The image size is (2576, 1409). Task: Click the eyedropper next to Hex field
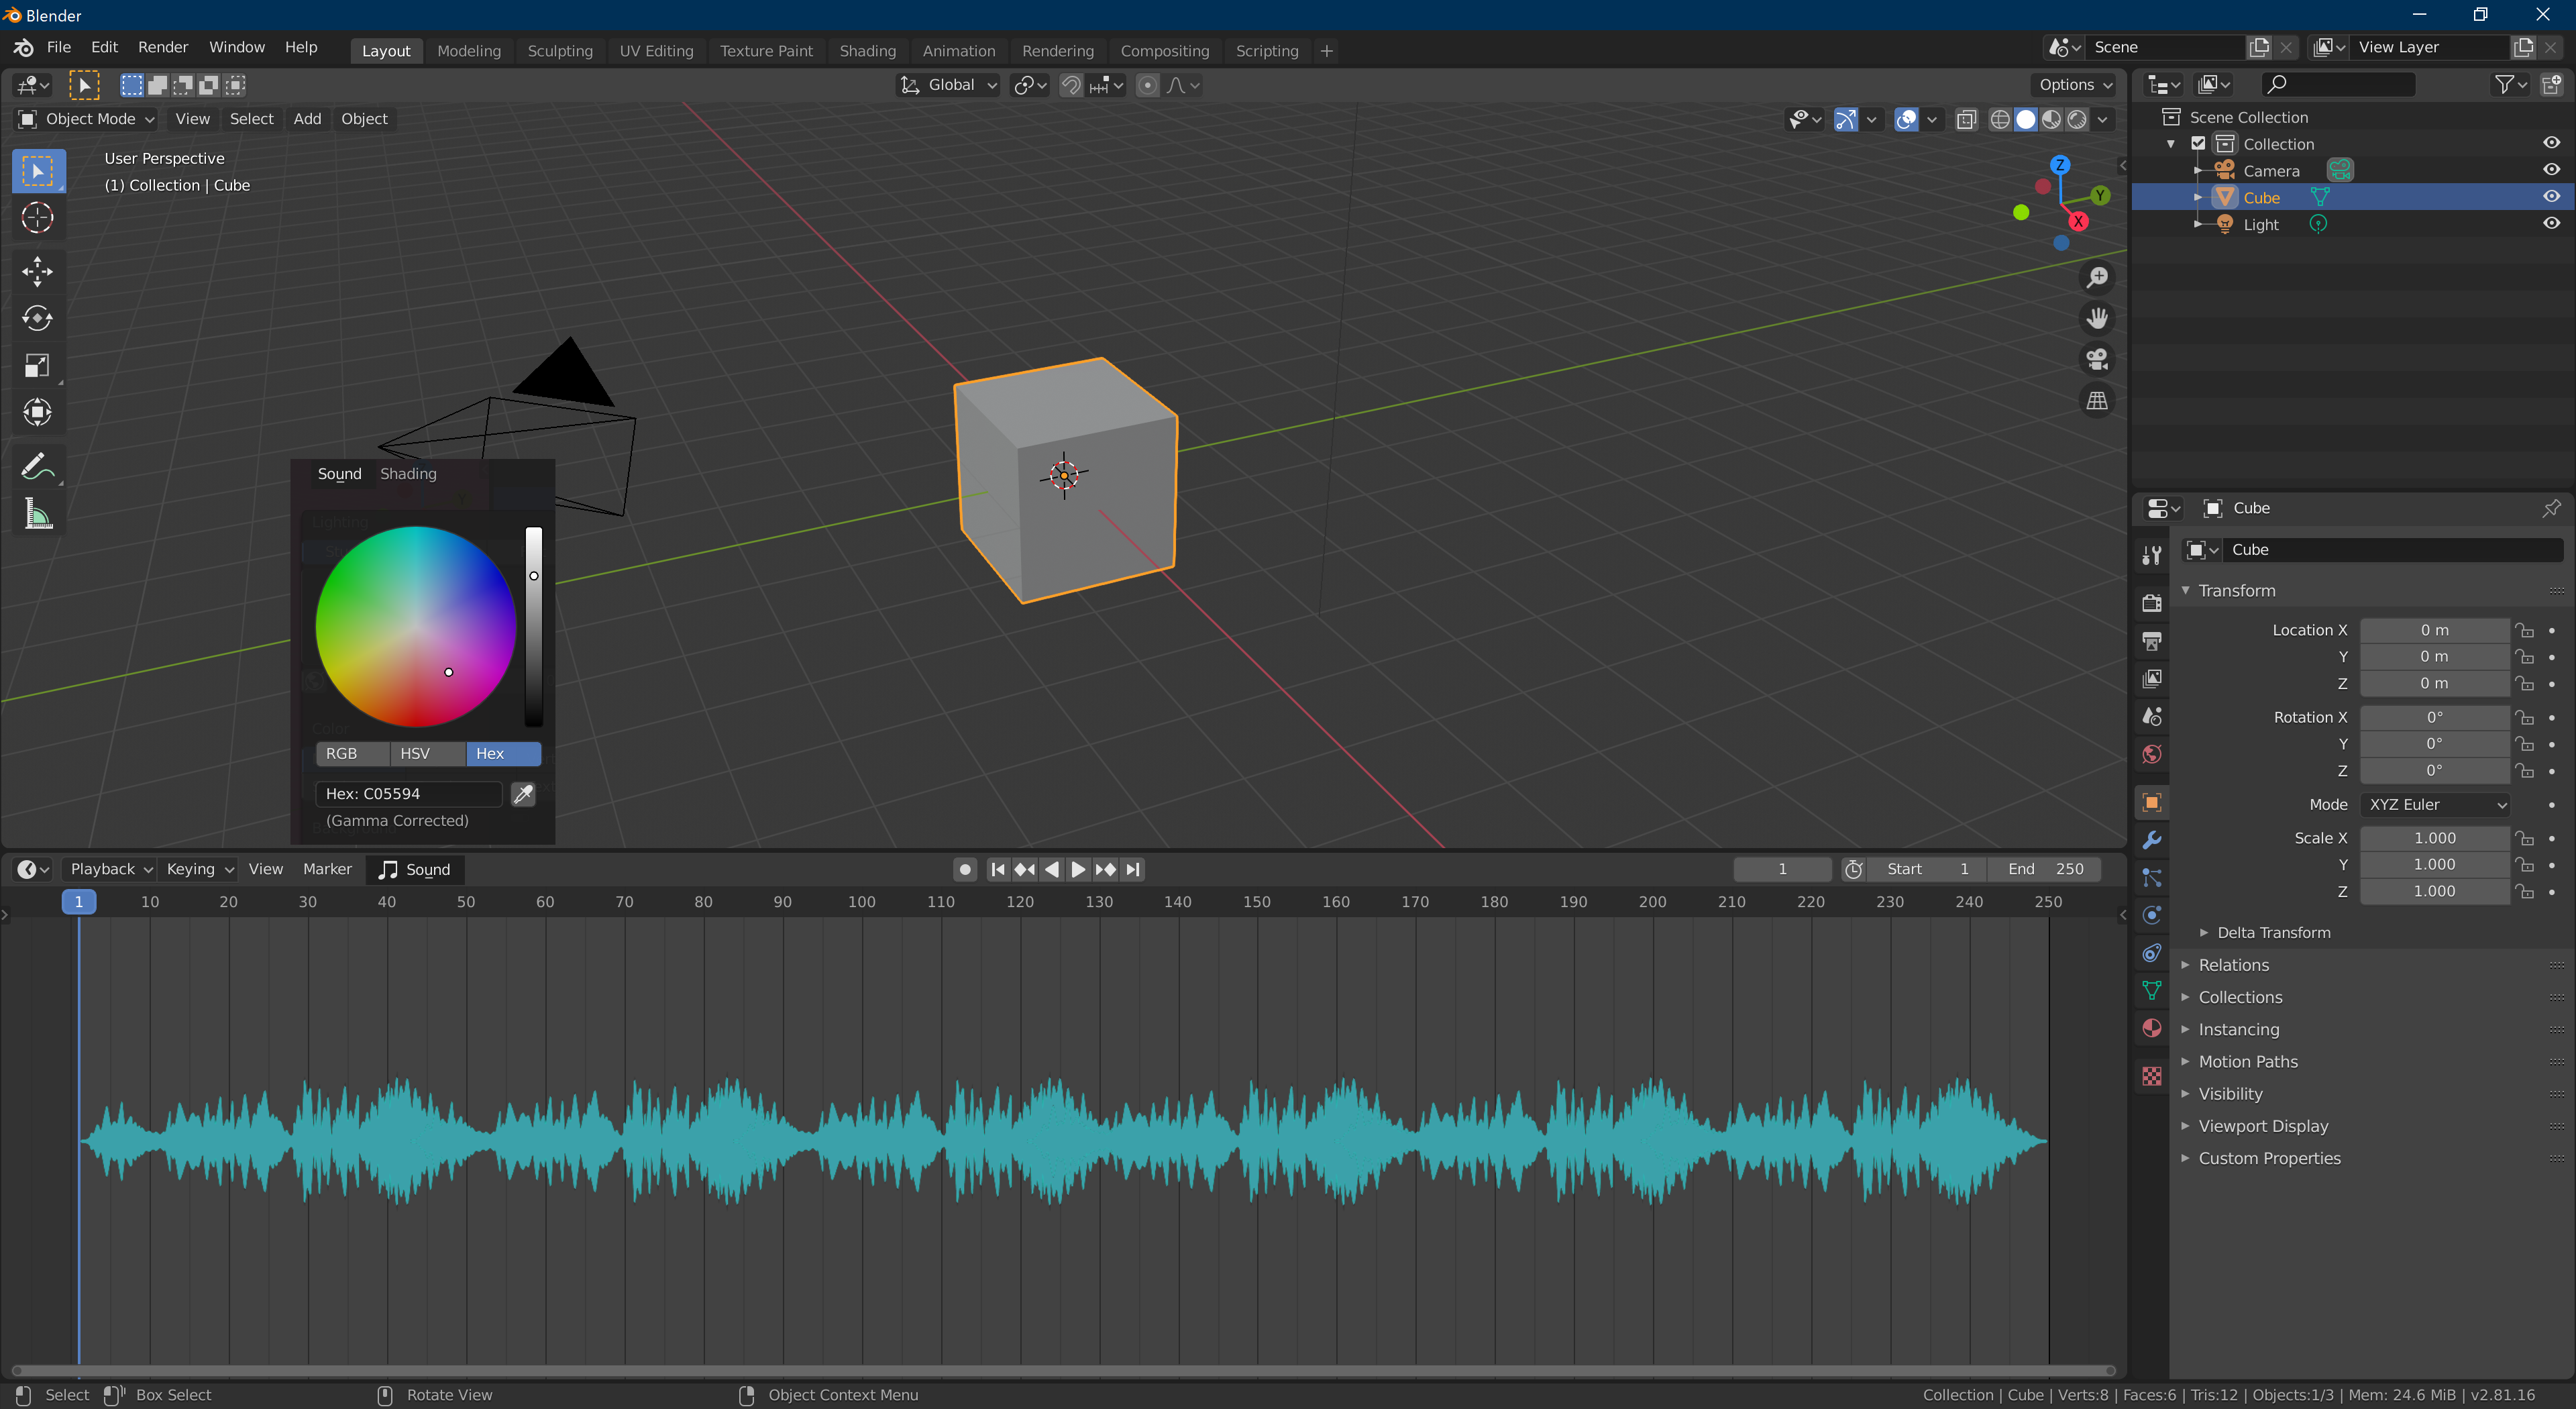523,794
